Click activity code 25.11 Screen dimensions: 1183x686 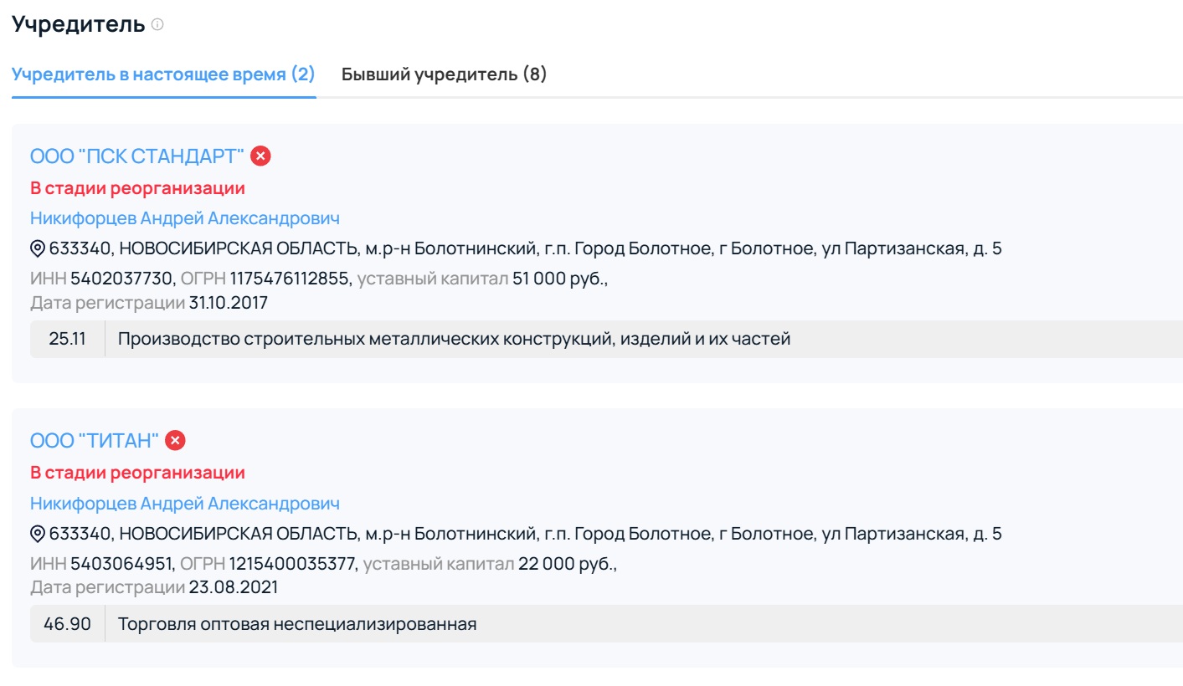(x=67, y=339)
